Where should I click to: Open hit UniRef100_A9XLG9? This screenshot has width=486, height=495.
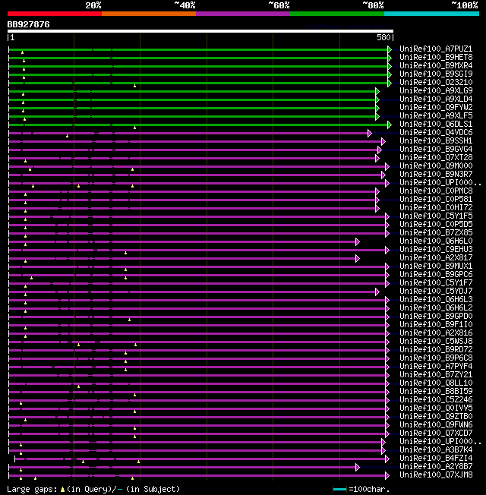[x=436, y=90]
